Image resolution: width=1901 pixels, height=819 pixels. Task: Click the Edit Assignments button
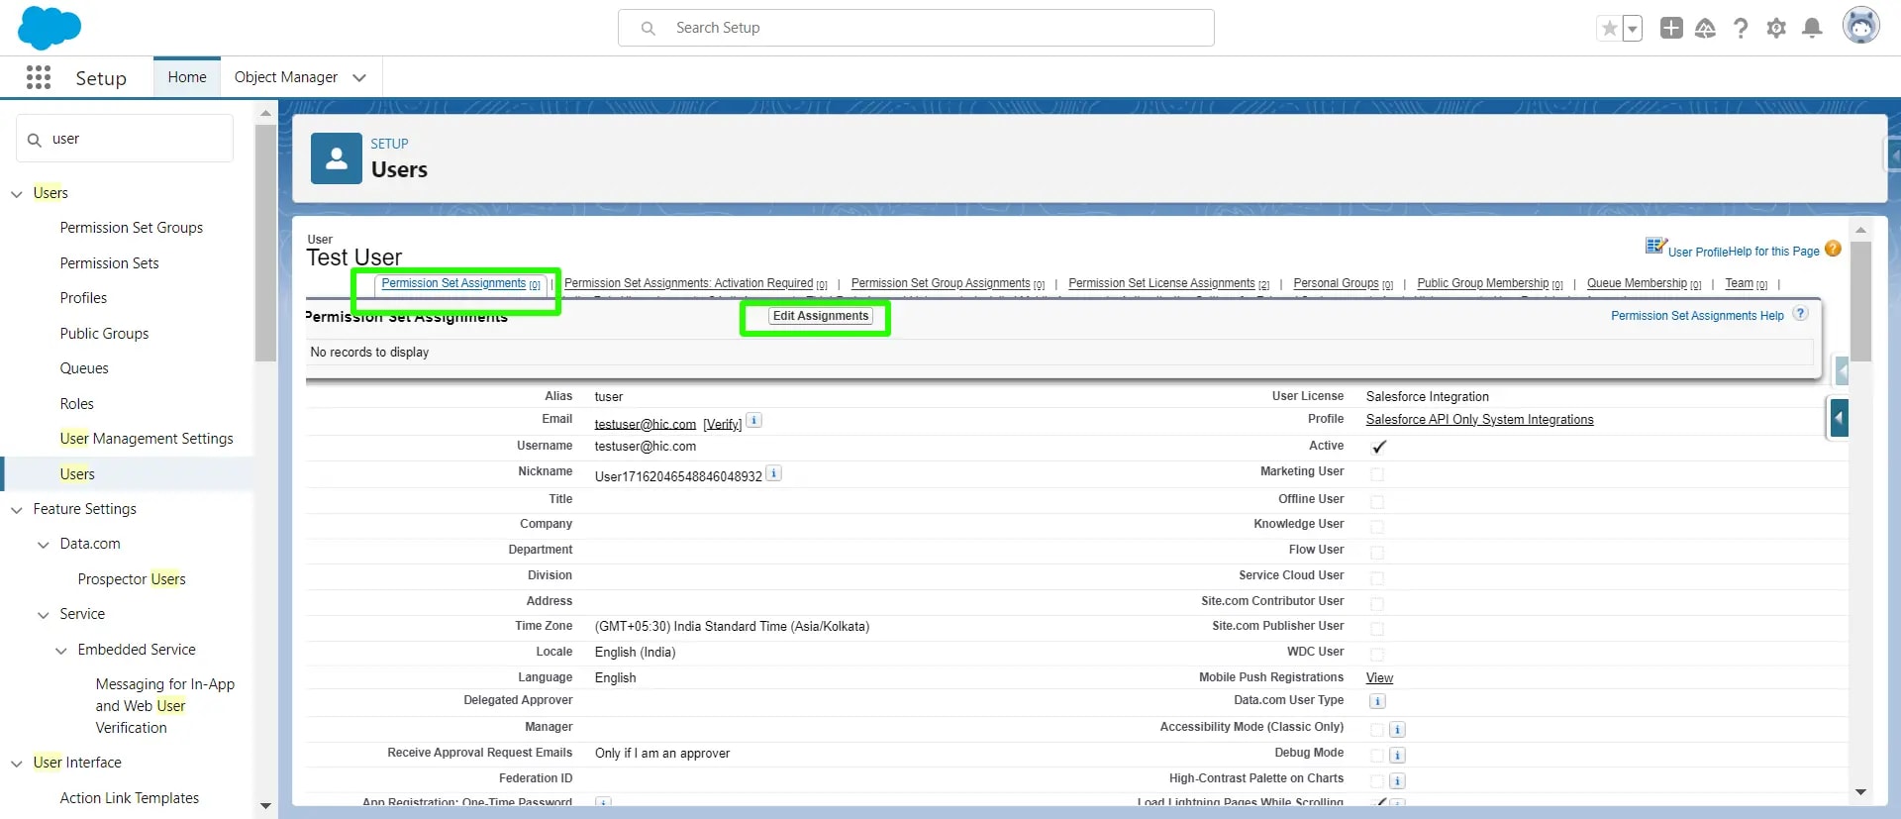click(x=820, y=316)
